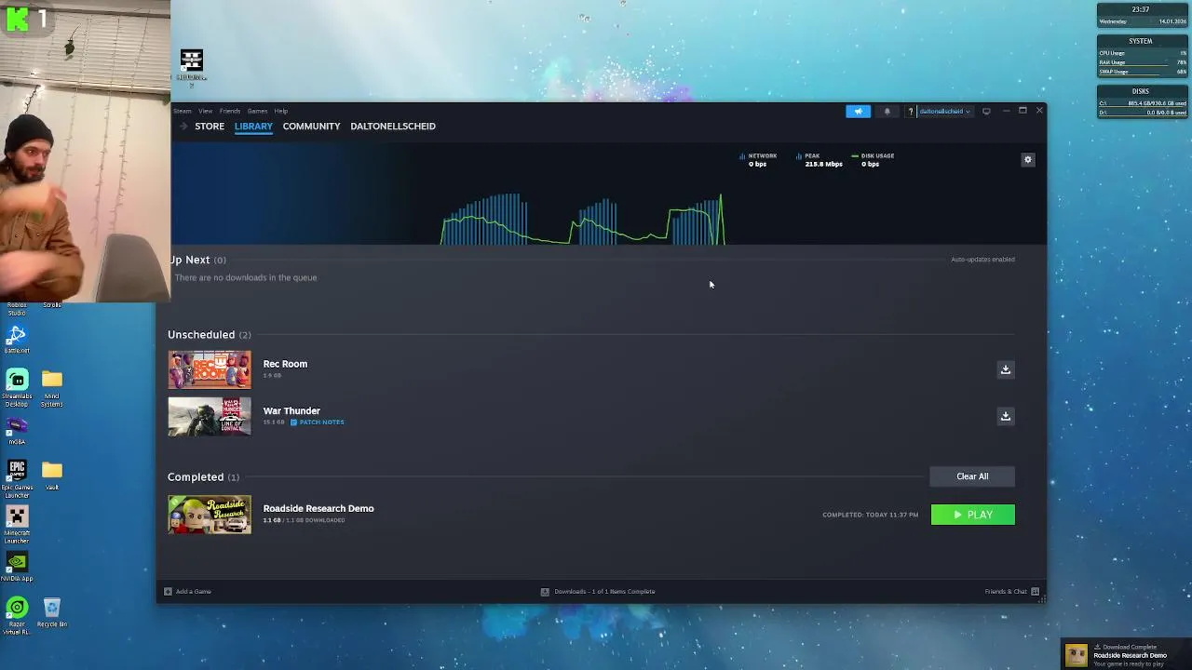Open the Razer desktop shortcut
The width and height of the screenshot is (1192, 670).
coord(17,615)
